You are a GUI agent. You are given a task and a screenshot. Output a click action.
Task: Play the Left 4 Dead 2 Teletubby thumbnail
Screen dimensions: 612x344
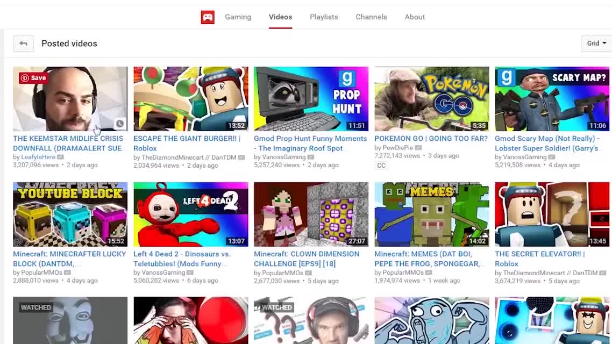191,214
